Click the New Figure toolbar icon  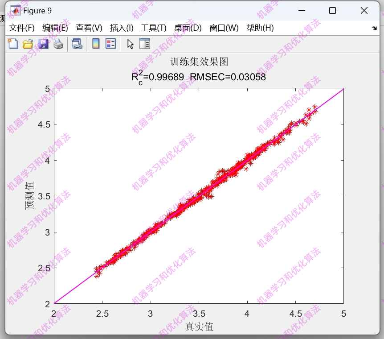click(x=13, y=44)
